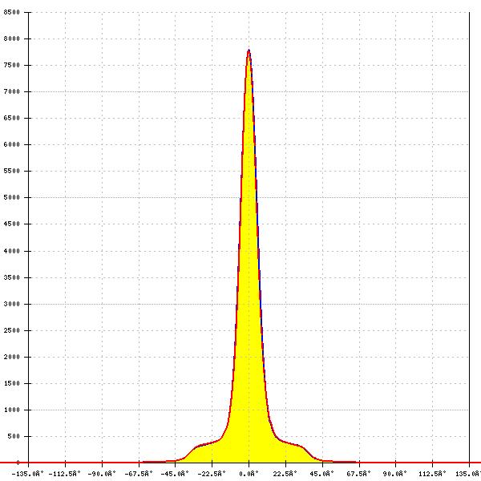The height and width of the screenshot is (481, 481).
Task: Click the 7500 y-axis value
Action: click(12, 65)
